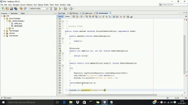The height and width of the screenshot is (105, 188).
Task: Click the Shift Line Right editor icon
Action: 117,17
